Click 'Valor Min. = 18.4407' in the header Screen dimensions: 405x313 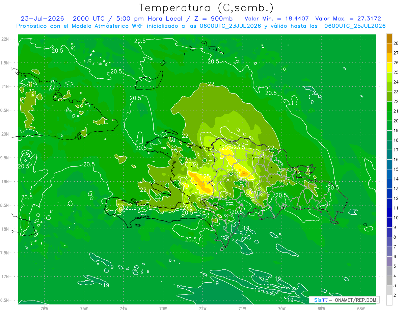click(x=277, y=19)
